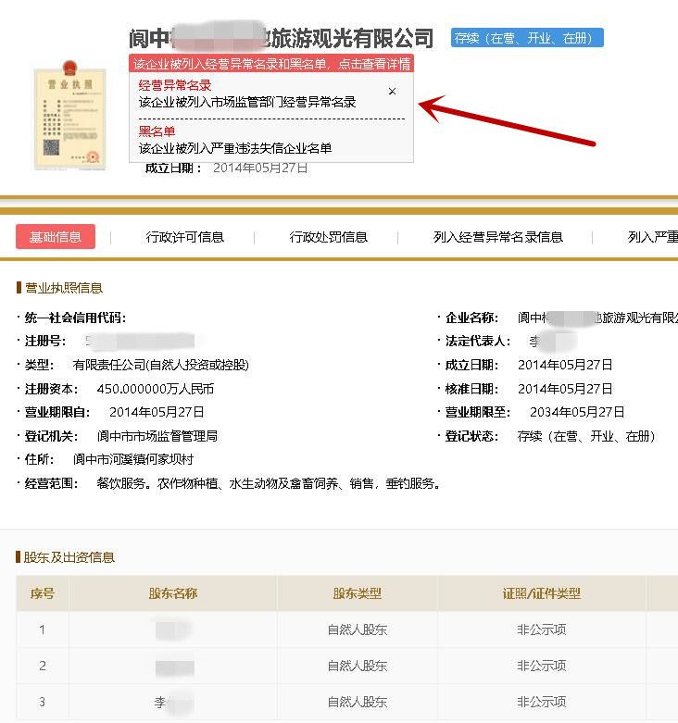The width and height of the screenshot is (678, 723).
Task: Click the 股东及出资信息 section heading
Action: [x=69, y=557]
